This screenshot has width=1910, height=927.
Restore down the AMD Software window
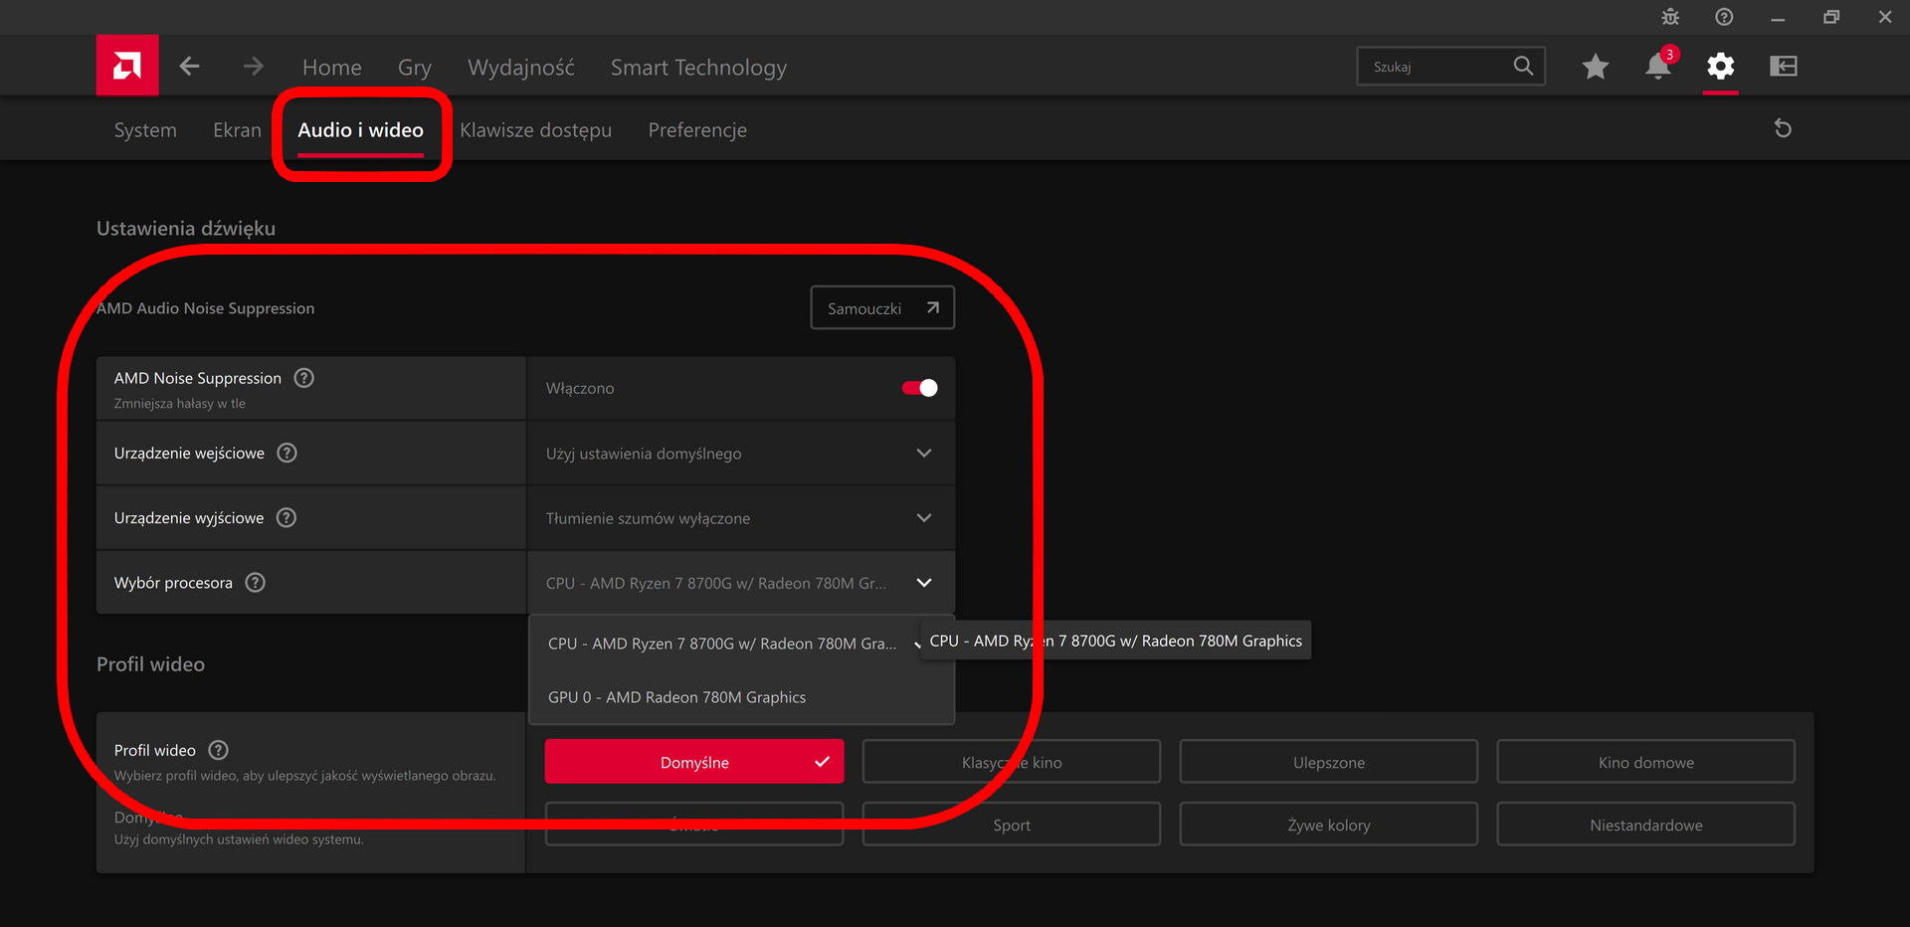pyautogui.click(x=1831, y=17)
